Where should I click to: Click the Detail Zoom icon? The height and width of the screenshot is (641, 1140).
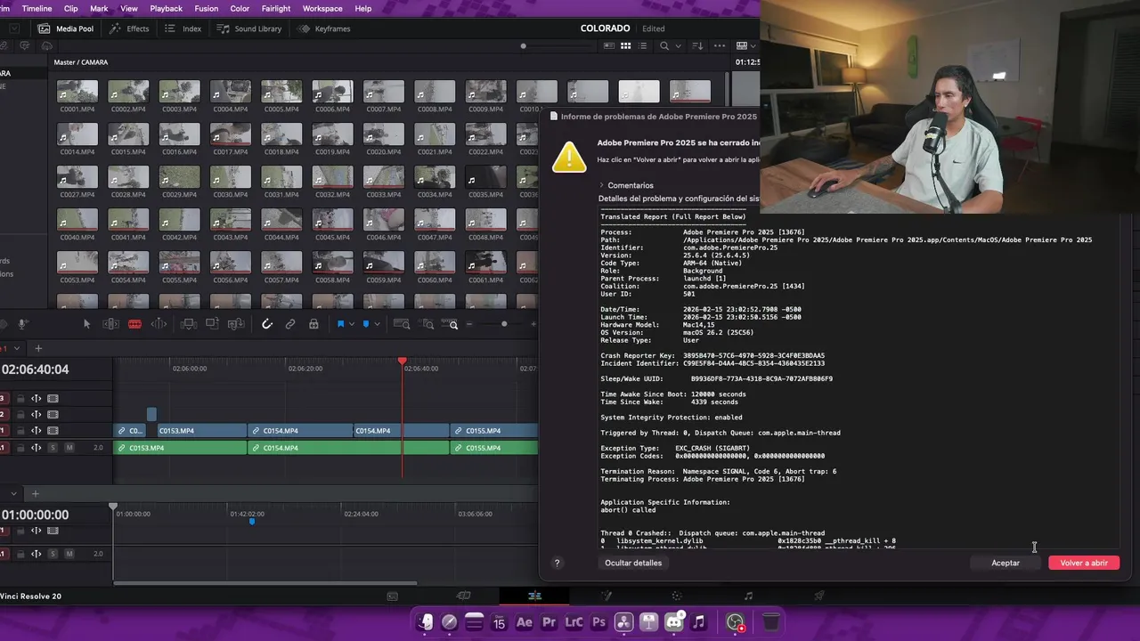pyautogui.click(x=427, y=324)
